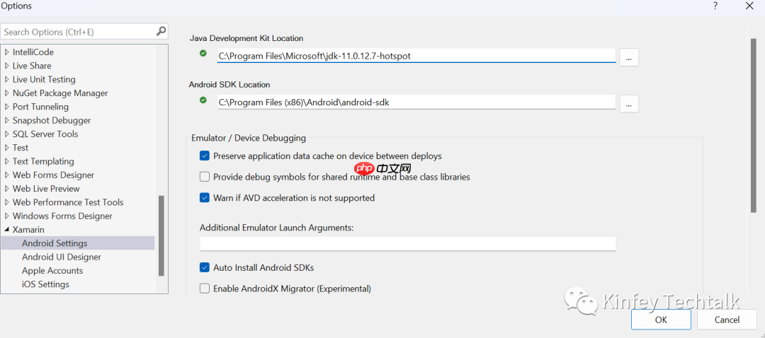Expand the Live Unit Testing node arrow
This screenshot has height=338, width=765.
click(x=7, y=79)
